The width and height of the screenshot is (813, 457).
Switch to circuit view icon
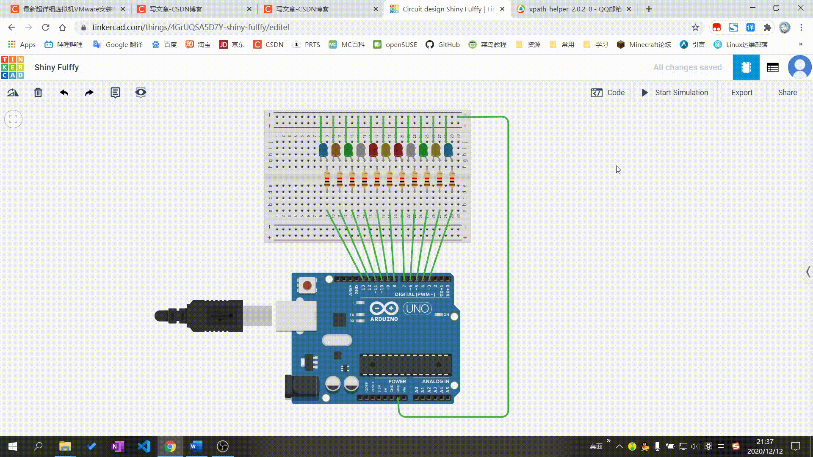point(746,67)
